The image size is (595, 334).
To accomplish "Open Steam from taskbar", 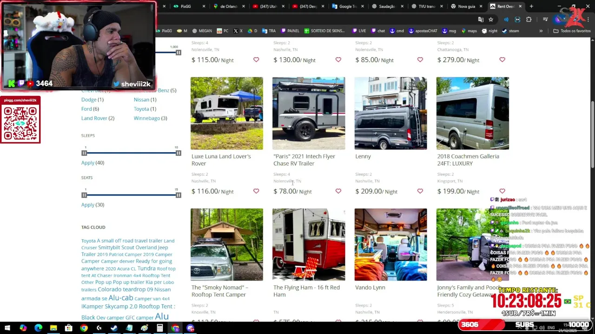I will pos(114,328).
